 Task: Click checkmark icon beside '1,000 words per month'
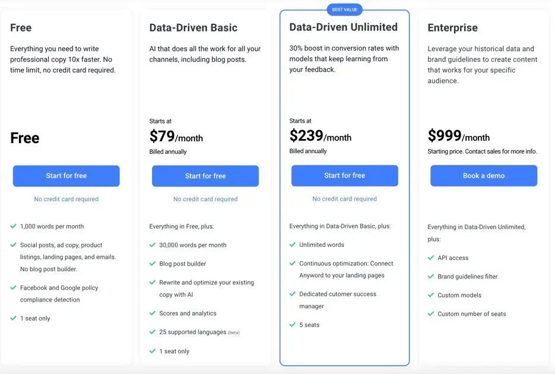(14, 226)
